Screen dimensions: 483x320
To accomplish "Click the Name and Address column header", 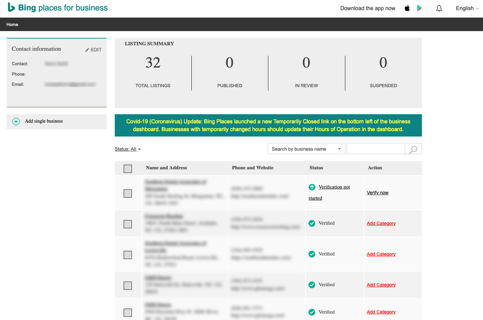I will (166, 168).
